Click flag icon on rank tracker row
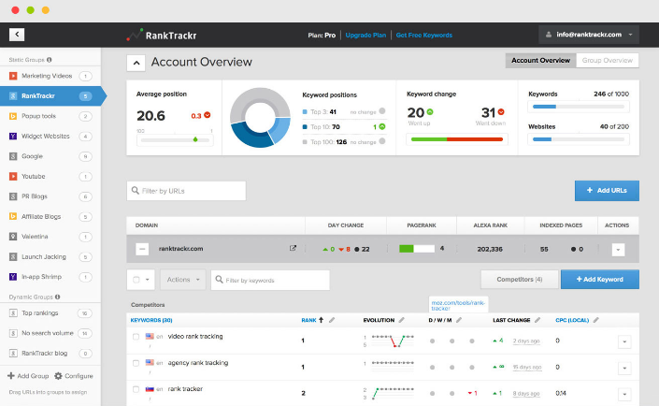The height and width of the screenshot is (406, 659). click(x=150, y=389)
